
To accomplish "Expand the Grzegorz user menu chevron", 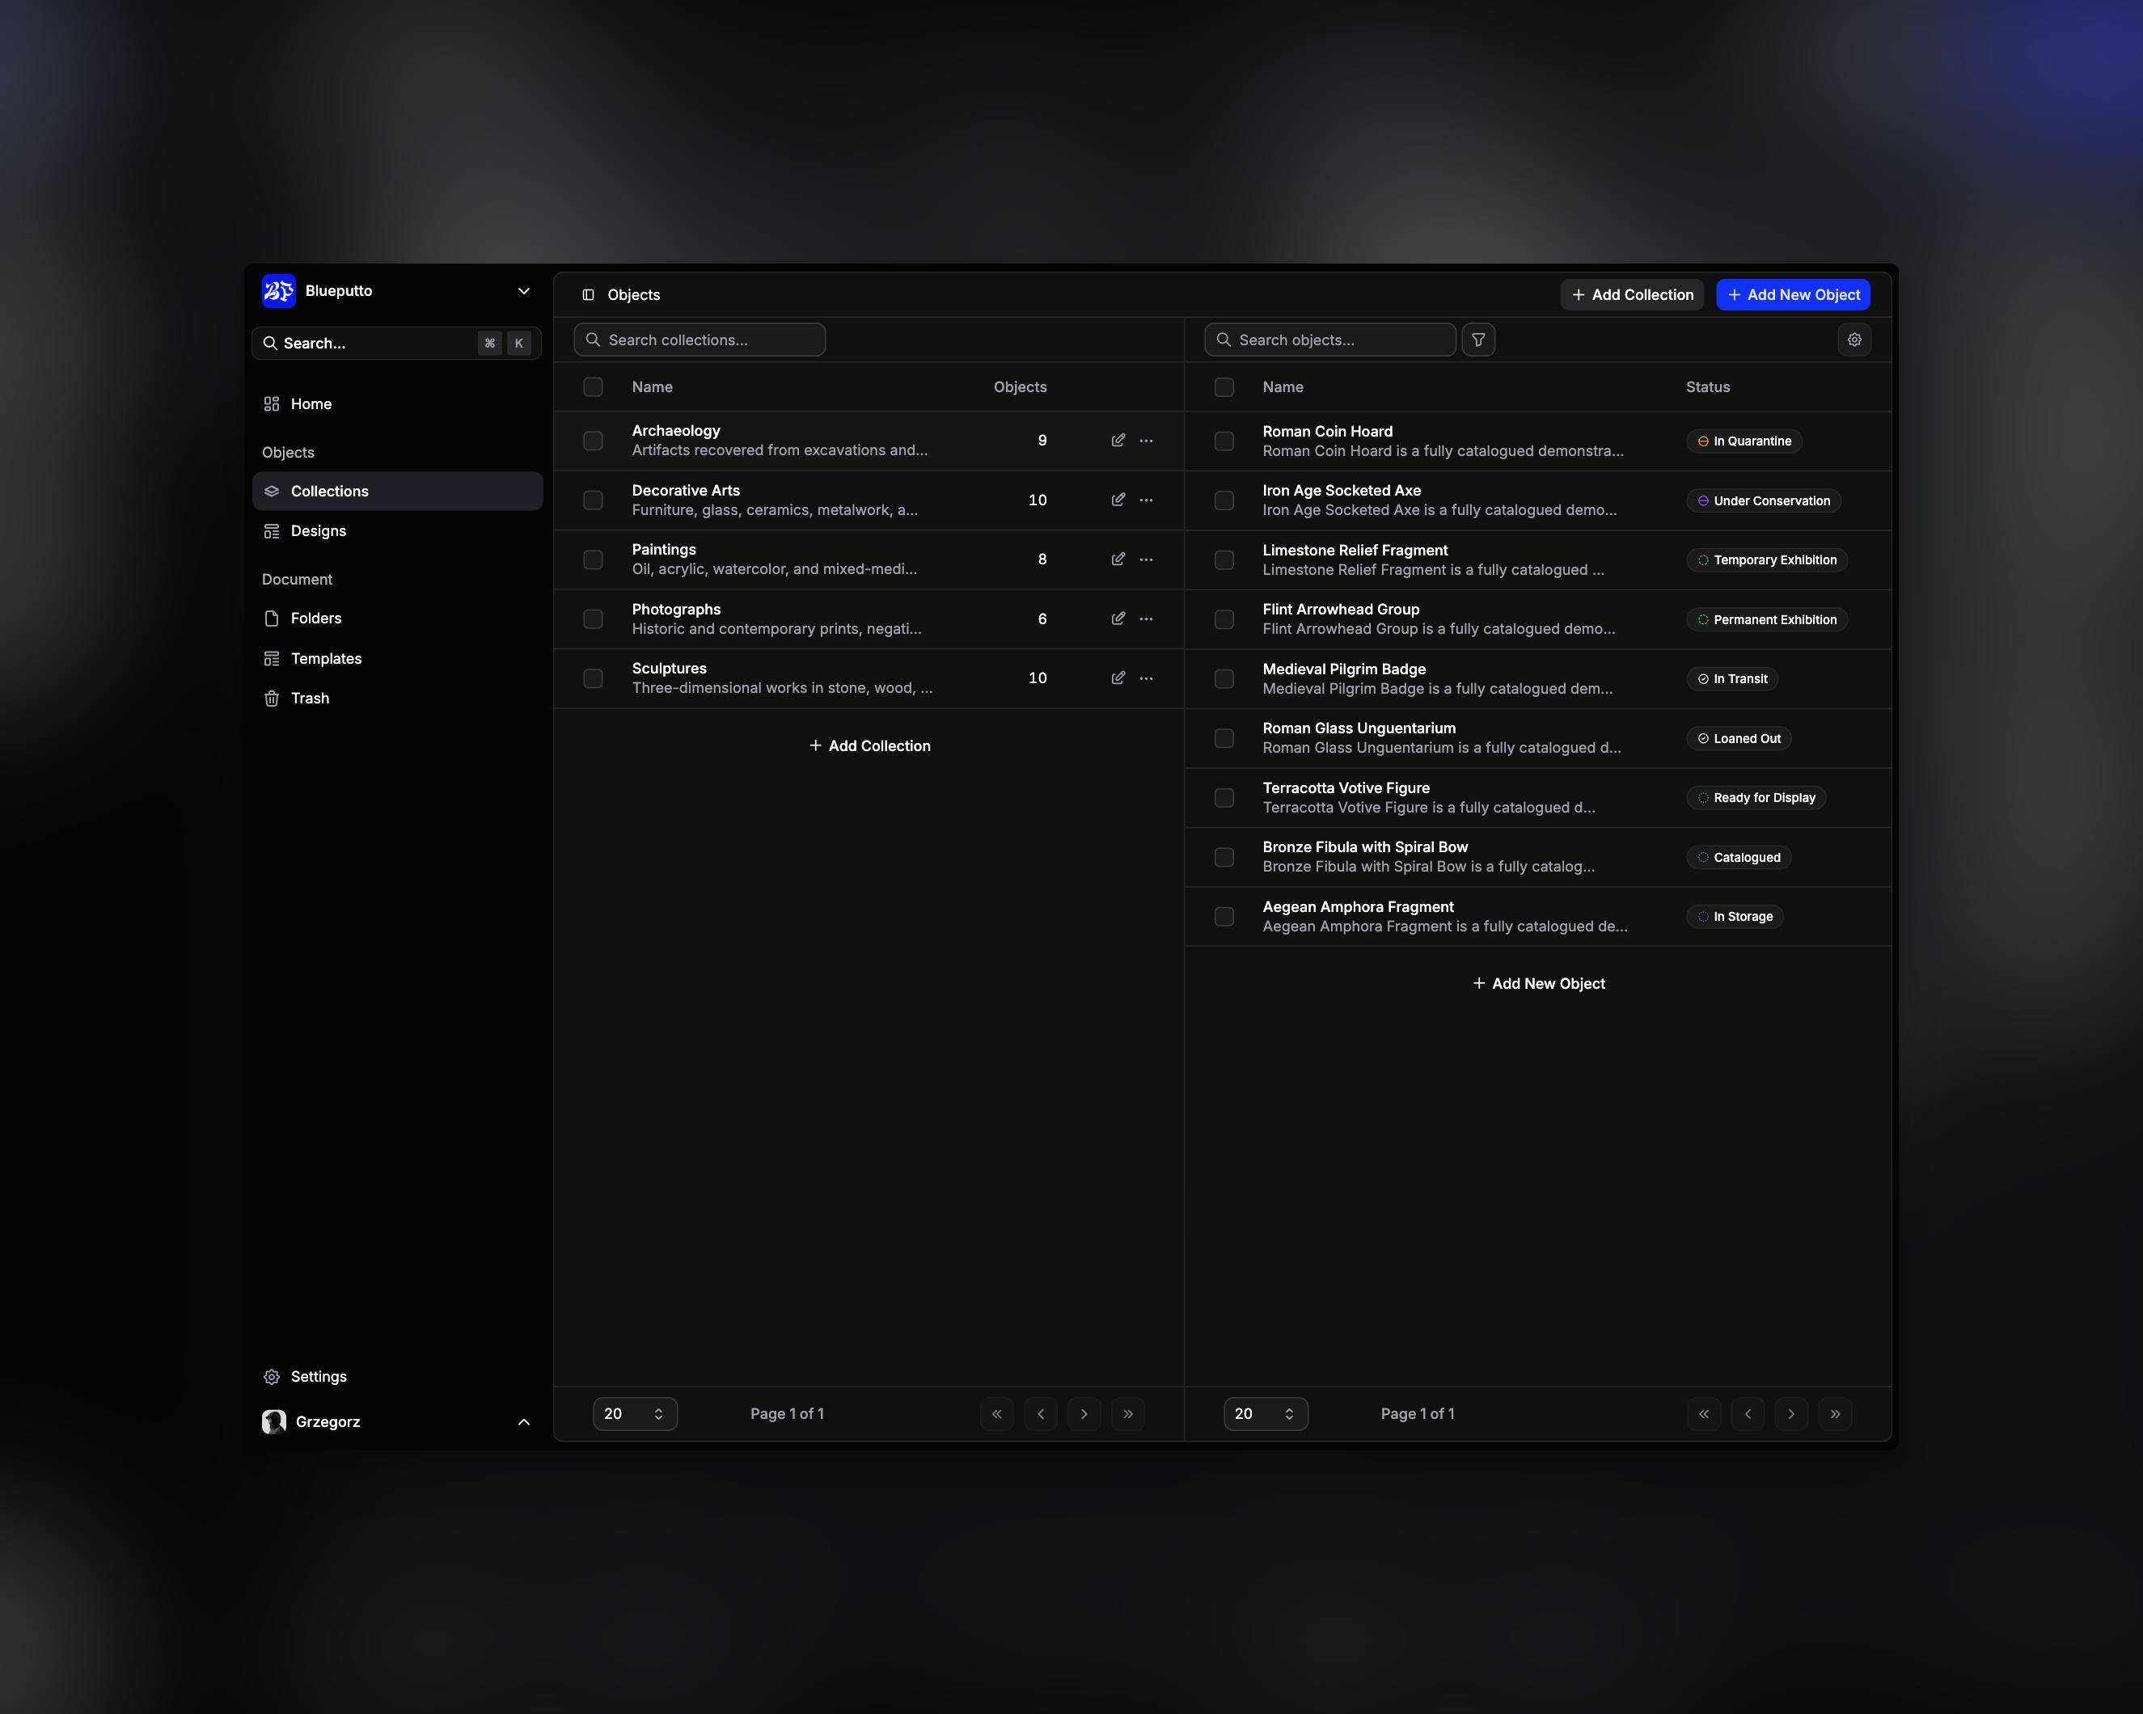I will click(x=524, y=1422).
